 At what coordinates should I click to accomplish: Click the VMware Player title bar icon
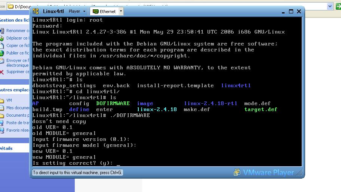[36, 11]
